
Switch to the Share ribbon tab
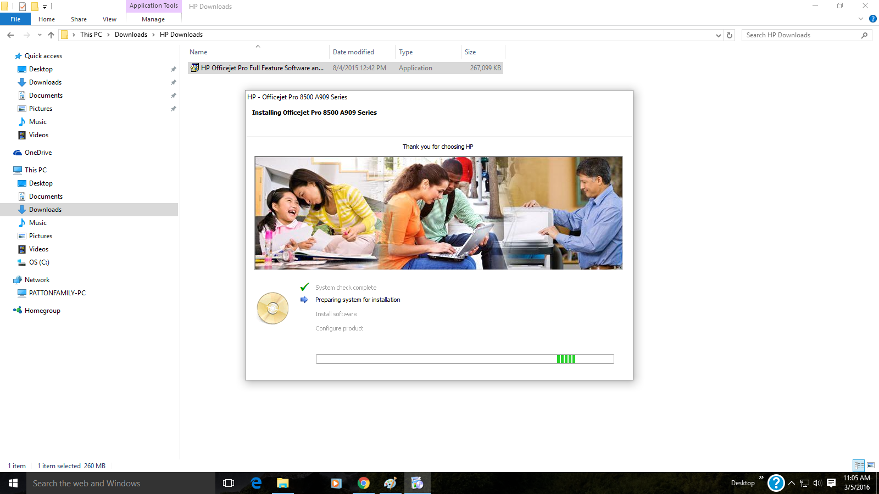click(79, 19)
